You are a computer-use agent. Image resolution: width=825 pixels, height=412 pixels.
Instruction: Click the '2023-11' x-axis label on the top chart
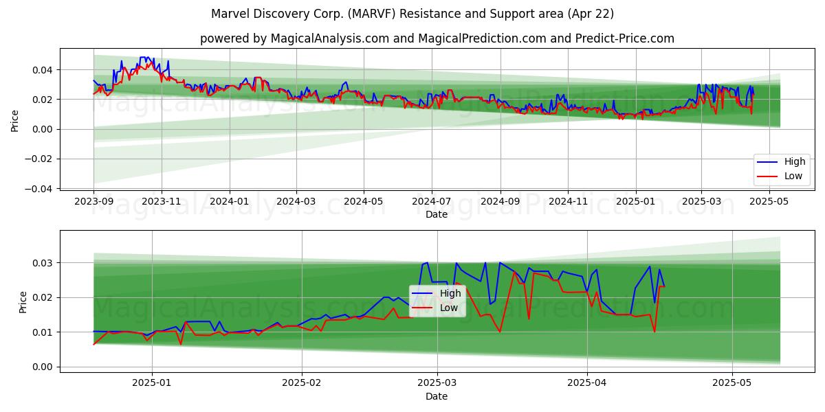click(x=162, y=202)
